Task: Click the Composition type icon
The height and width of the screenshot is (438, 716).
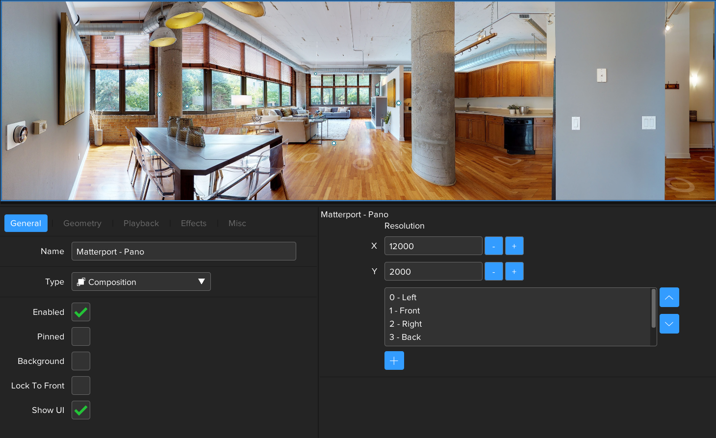Action: point(81,282)
